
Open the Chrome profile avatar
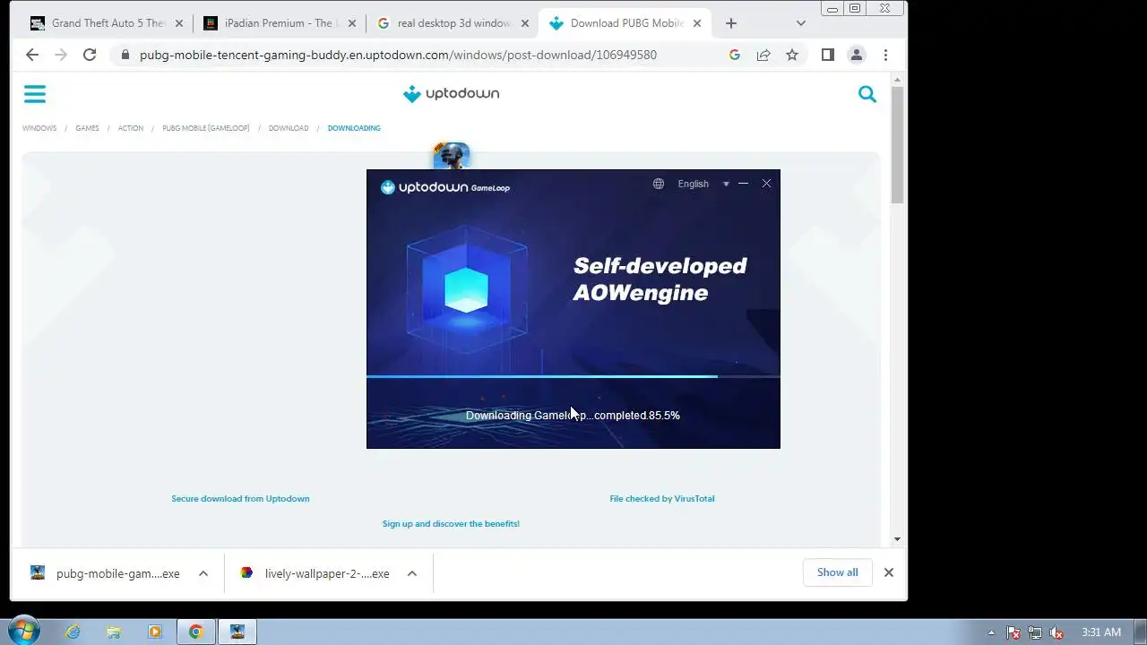tap(857, 55)
